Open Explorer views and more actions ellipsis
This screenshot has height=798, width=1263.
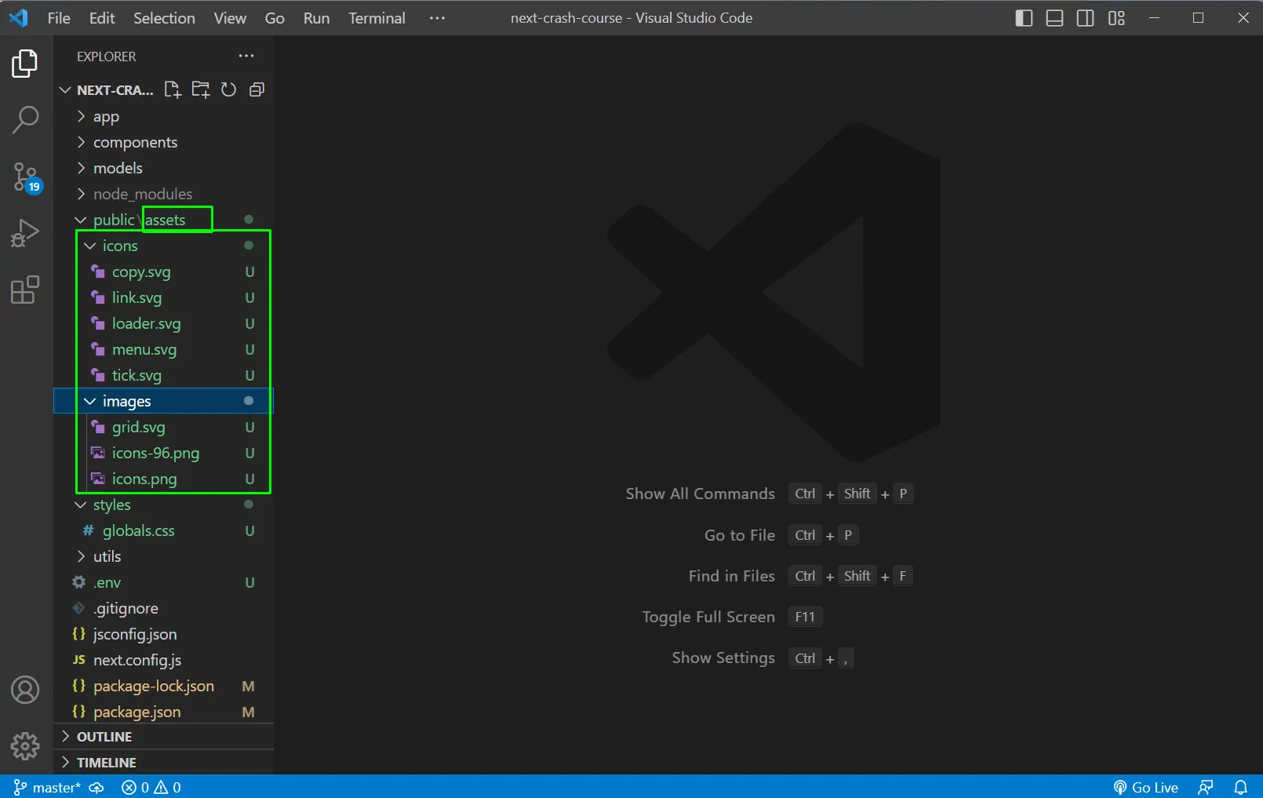246,56
